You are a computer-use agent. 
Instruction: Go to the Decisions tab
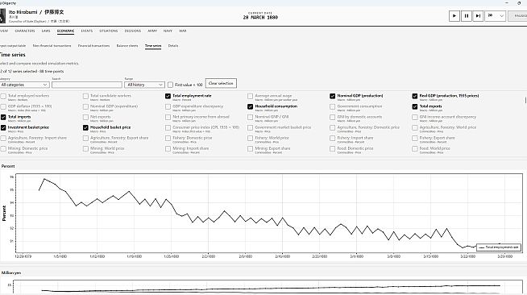133,31
